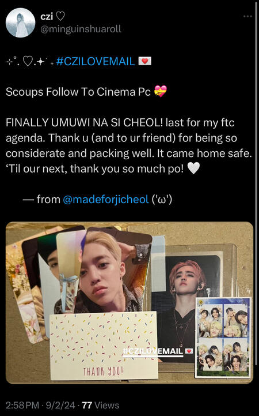The image size is (259, 416).
Task: Tap the Thank You card in the photo
Action: 104,346
